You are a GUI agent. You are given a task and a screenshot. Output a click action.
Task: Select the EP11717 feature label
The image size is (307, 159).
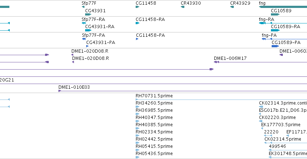coord(297,132)
